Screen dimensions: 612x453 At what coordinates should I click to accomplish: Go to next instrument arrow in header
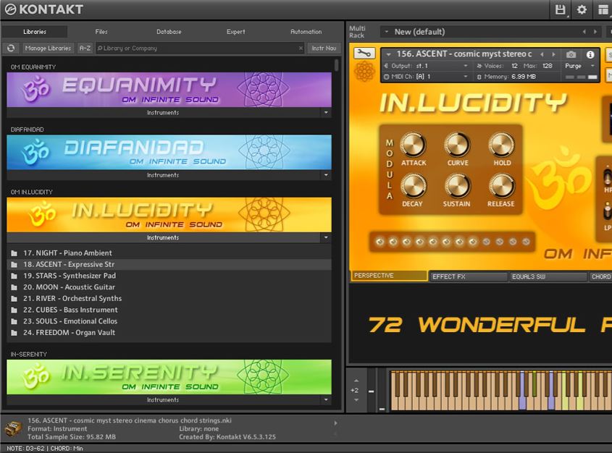[x=553, y=54]
